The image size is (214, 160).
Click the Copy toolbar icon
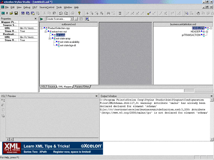(49, 13)
